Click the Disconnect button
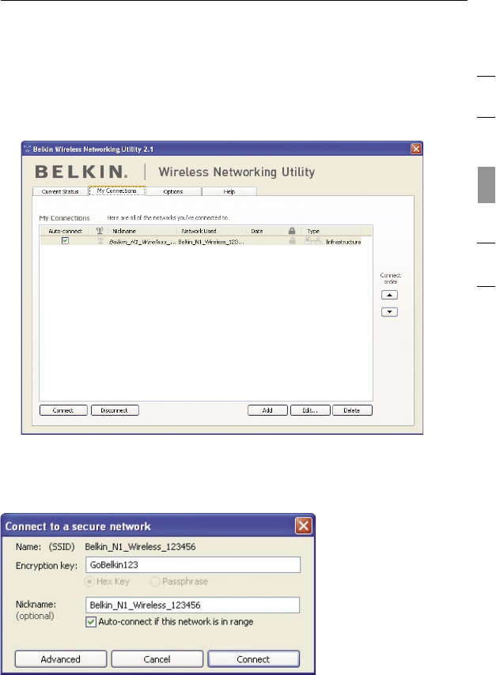 pyautogui.click(x=115, y=410)
